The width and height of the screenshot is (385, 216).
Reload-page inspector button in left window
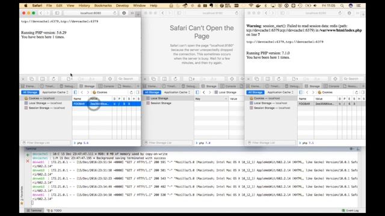(54, 79)
